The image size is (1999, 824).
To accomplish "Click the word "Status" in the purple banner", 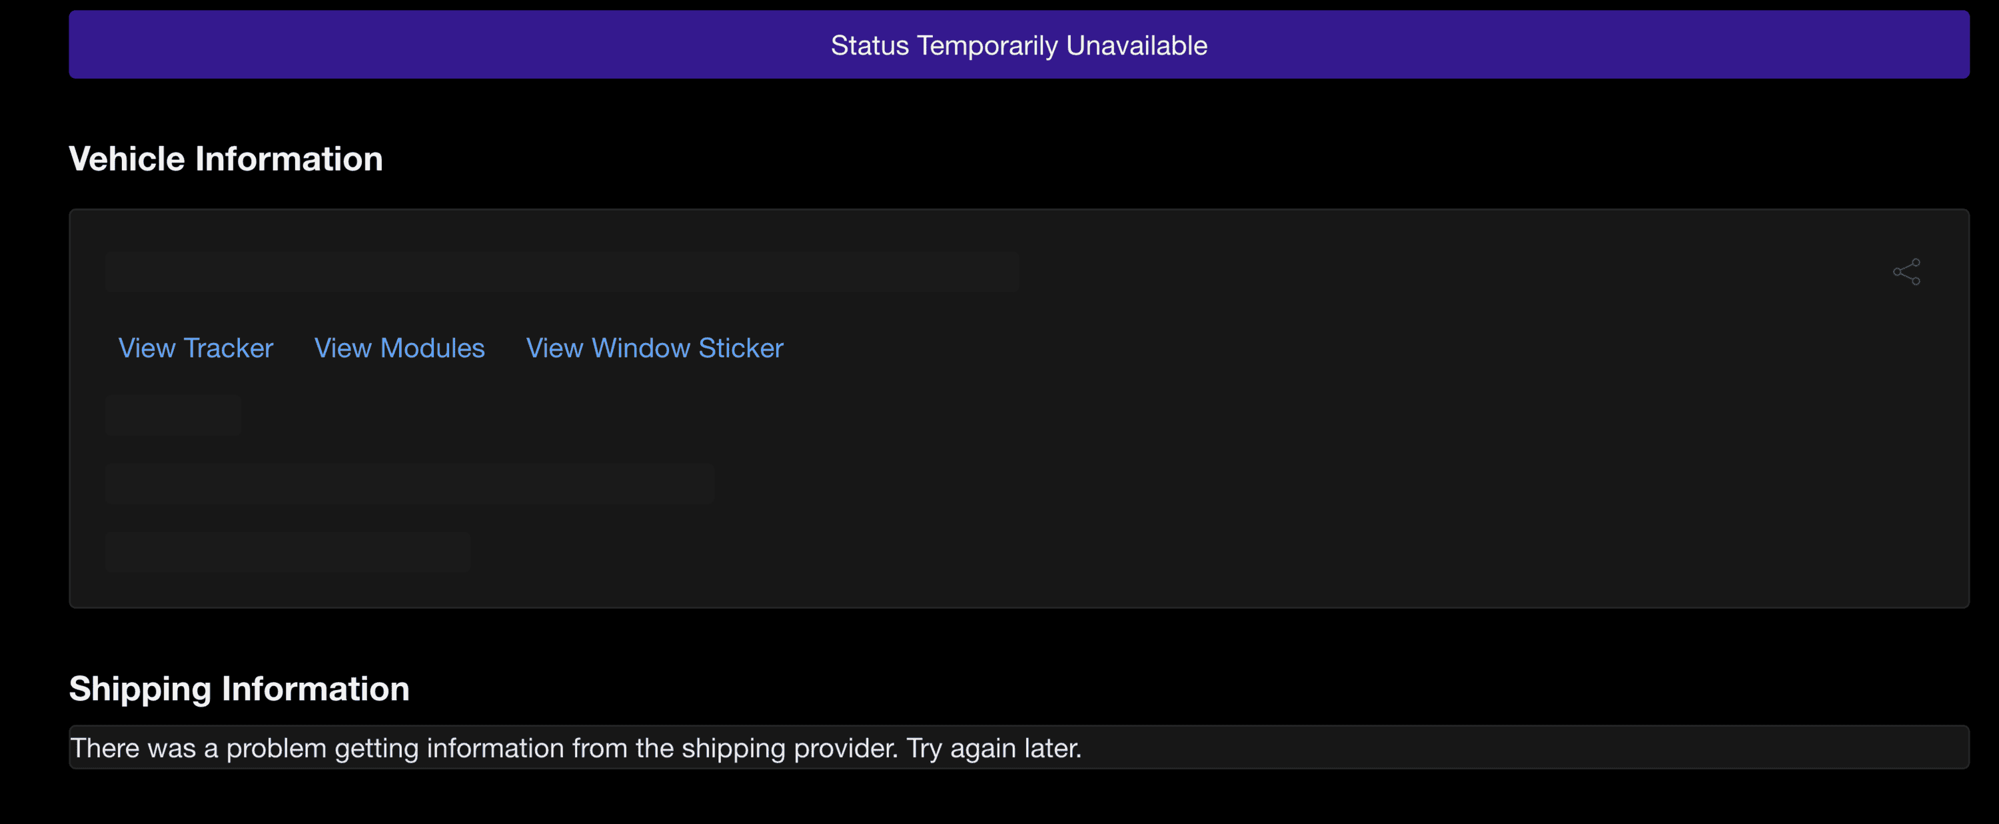I will click(x=869, y=46).
